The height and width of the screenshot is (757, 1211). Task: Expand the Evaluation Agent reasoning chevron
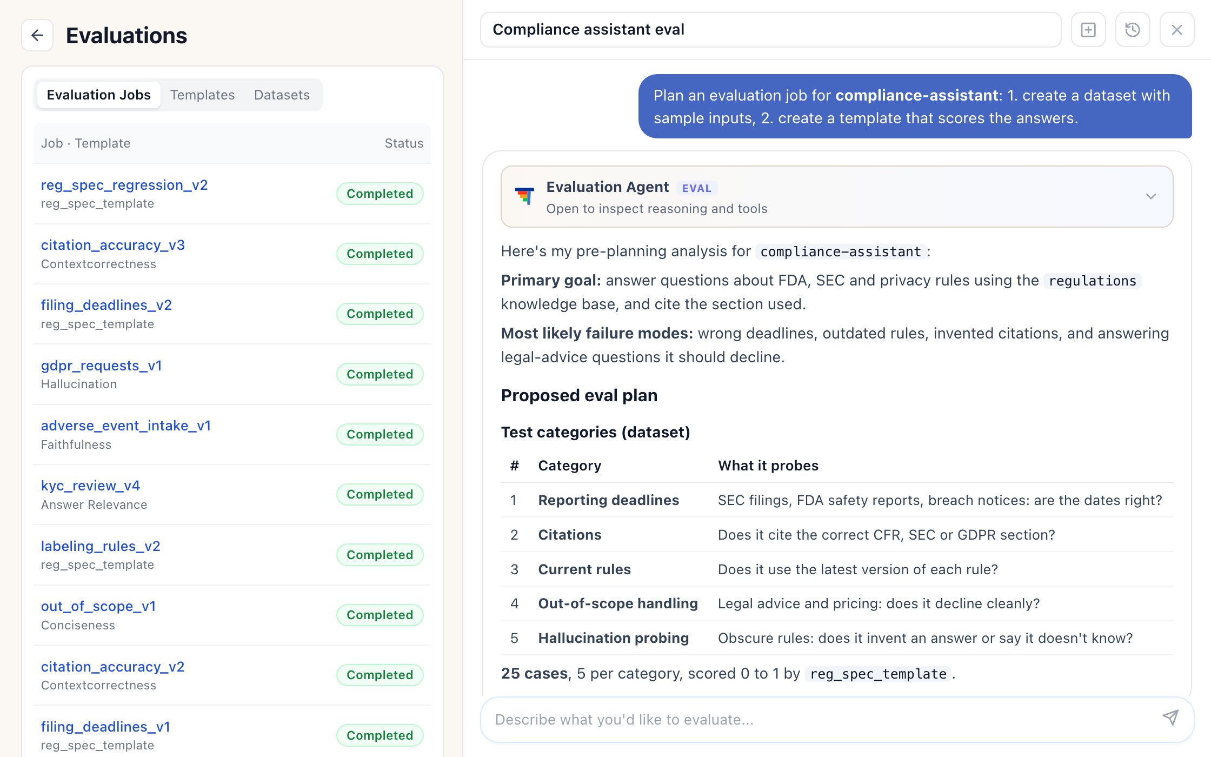pos(1151,196)
